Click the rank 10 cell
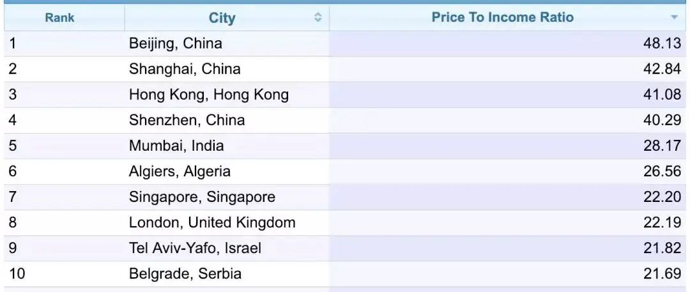This screenshot has height=292, width=690. [x=65, y=273]
